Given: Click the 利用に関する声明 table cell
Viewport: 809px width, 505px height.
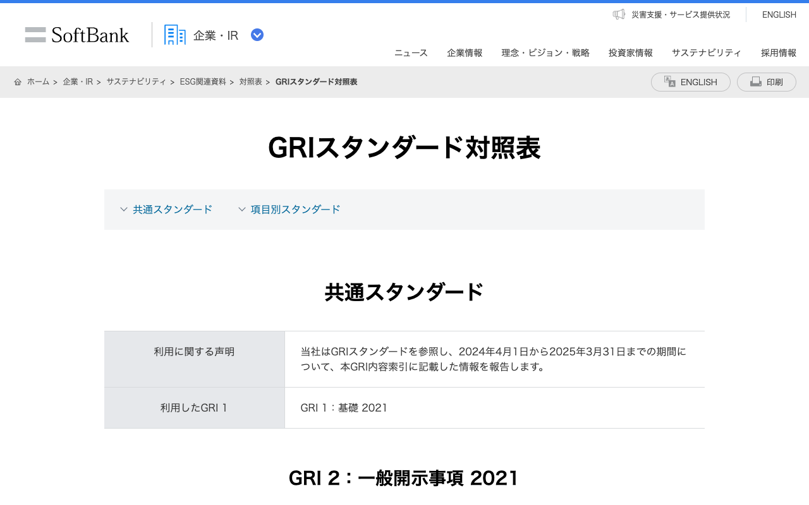Looking at the screenshot, I should (x=195, y=359).
